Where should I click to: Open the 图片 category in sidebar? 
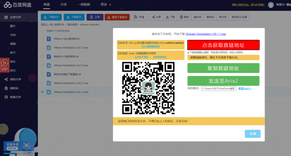13,26
